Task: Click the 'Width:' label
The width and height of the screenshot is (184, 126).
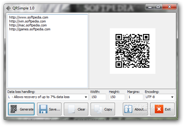Action: click(x=95, y=92)
